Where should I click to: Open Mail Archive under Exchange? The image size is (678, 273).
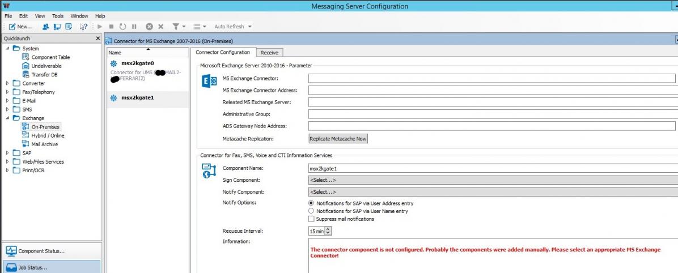[44, 144]
